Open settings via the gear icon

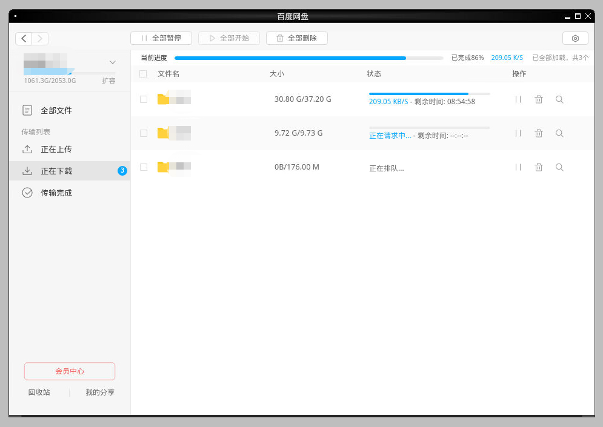pyautogui.click(x=575, y=38)
